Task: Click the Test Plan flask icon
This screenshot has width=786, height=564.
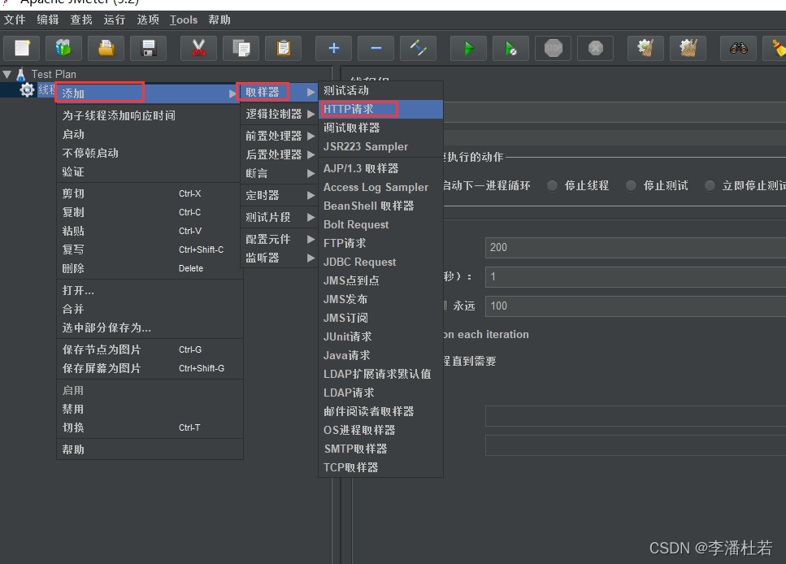Action: pos(21,75)
